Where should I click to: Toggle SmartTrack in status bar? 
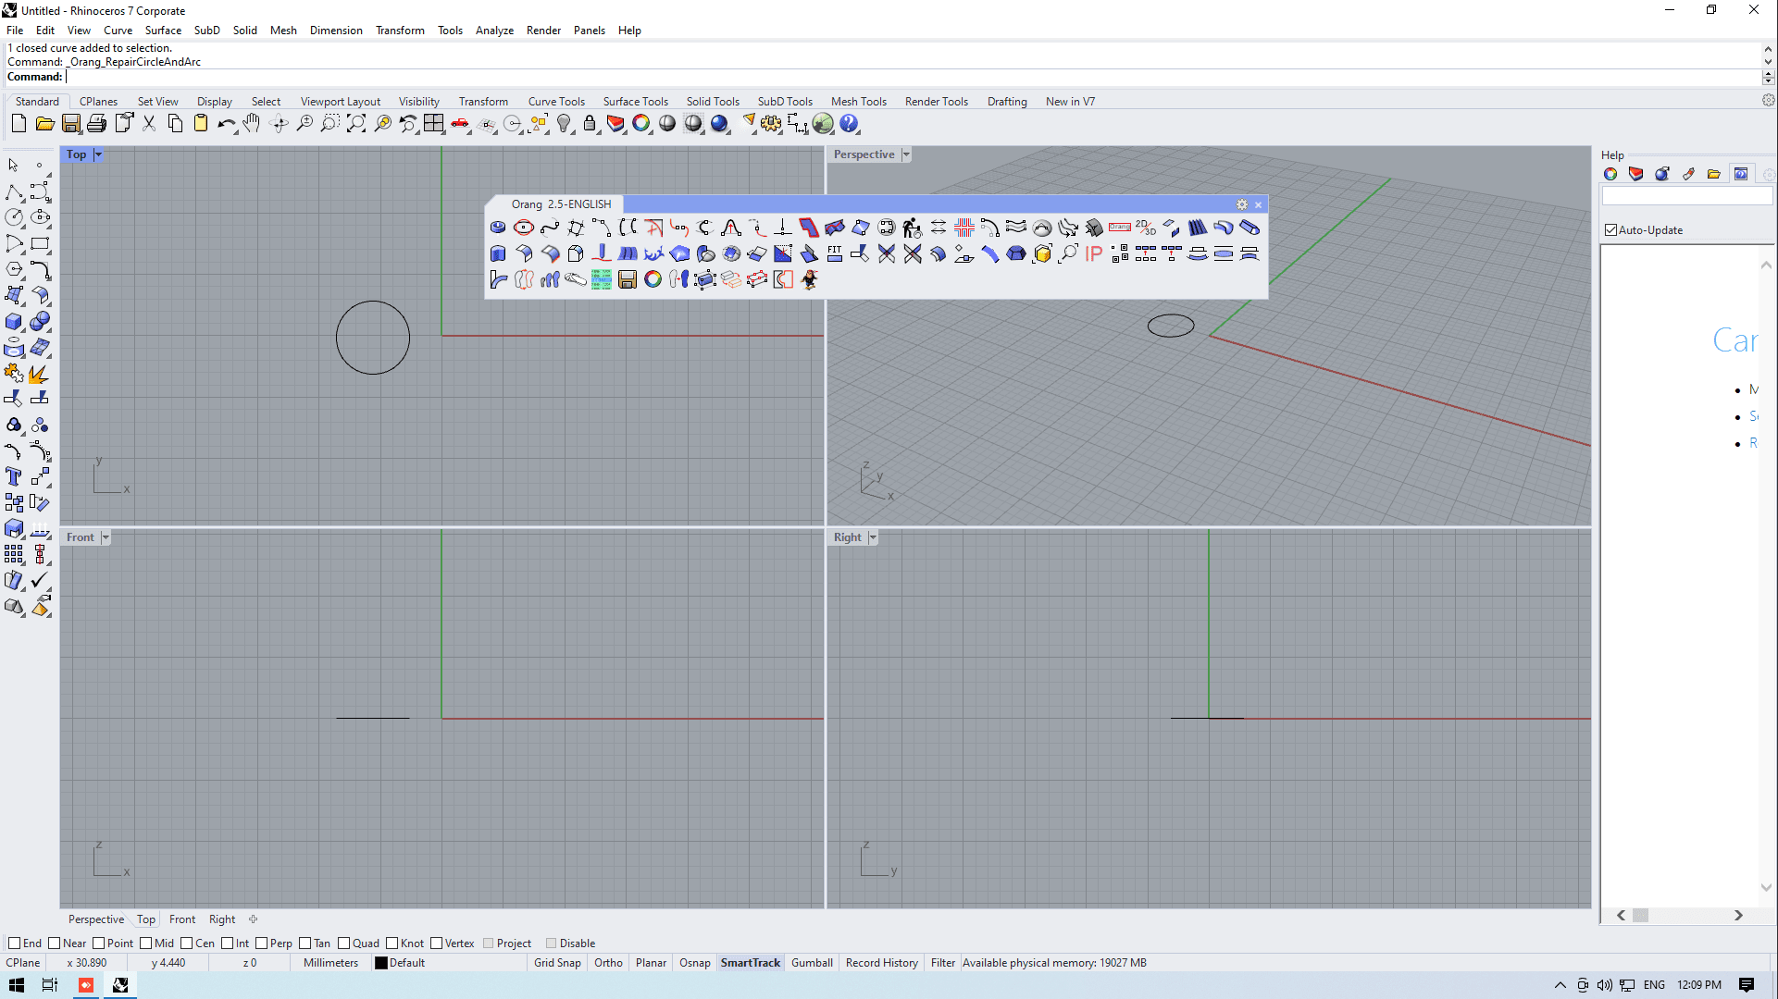click(x=751, y=963)
